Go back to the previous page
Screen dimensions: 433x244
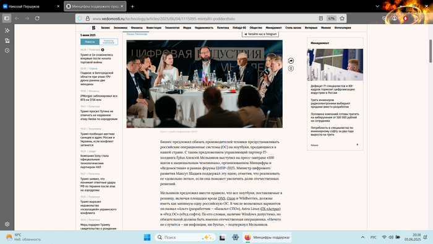pyautogui.click(x=17, y=18)
